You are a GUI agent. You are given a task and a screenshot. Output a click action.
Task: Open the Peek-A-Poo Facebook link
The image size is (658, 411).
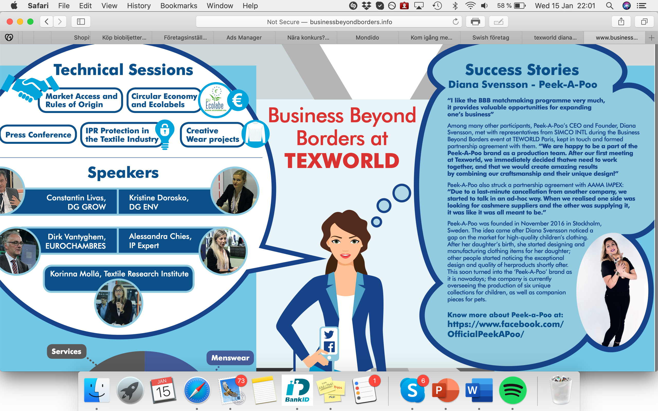click(x=505, y=329)
